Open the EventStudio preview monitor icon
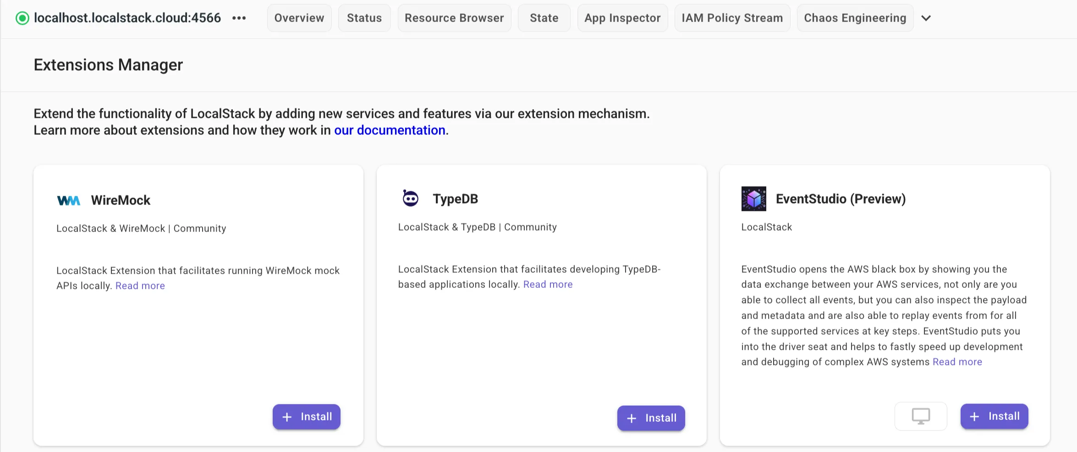The width and height of the screenshot is (1077, 452). (920, 416)
